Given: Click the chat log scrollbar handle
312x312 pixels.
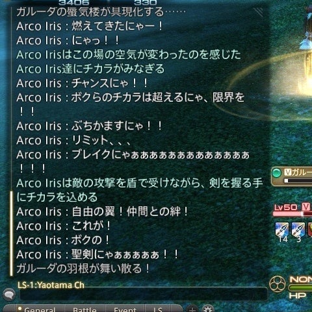Looking at the screenshot, I should point(11,234).
